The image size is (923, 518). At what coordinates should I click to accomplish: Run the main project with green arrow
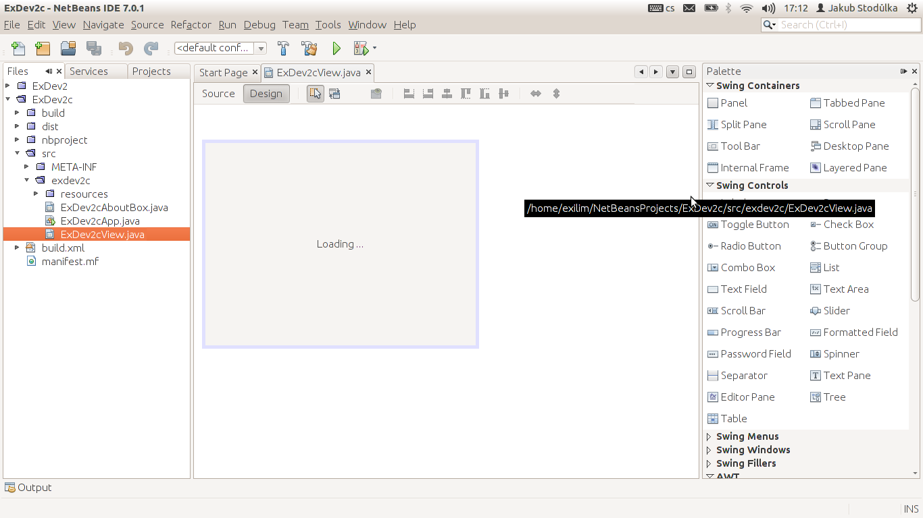click(336, 49)
